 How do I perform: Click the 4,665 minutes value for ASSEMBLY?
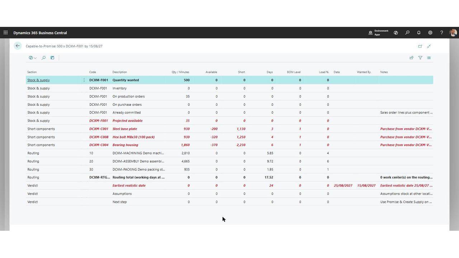(185, 161)
